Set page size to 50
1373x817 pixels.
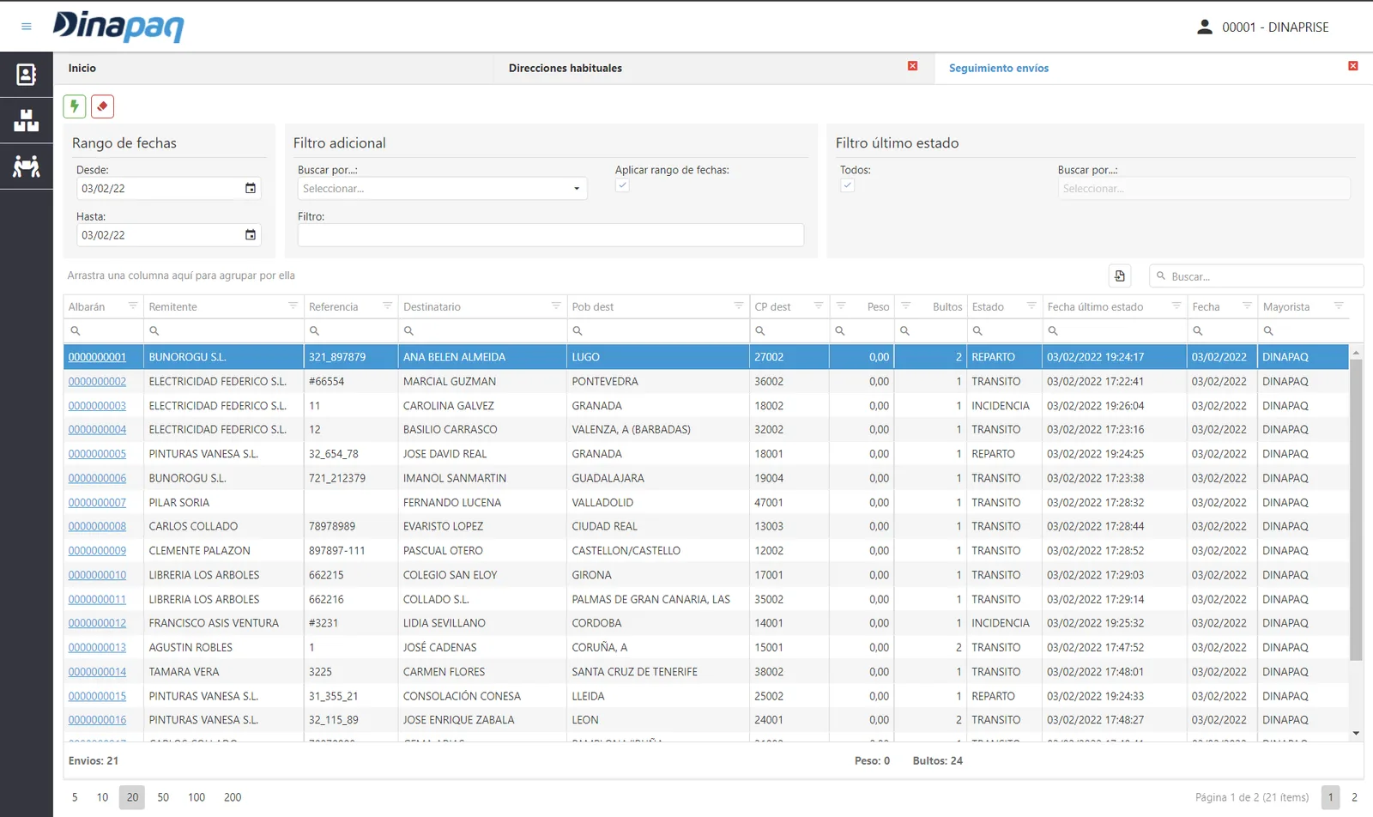click(x=163, y=797)
